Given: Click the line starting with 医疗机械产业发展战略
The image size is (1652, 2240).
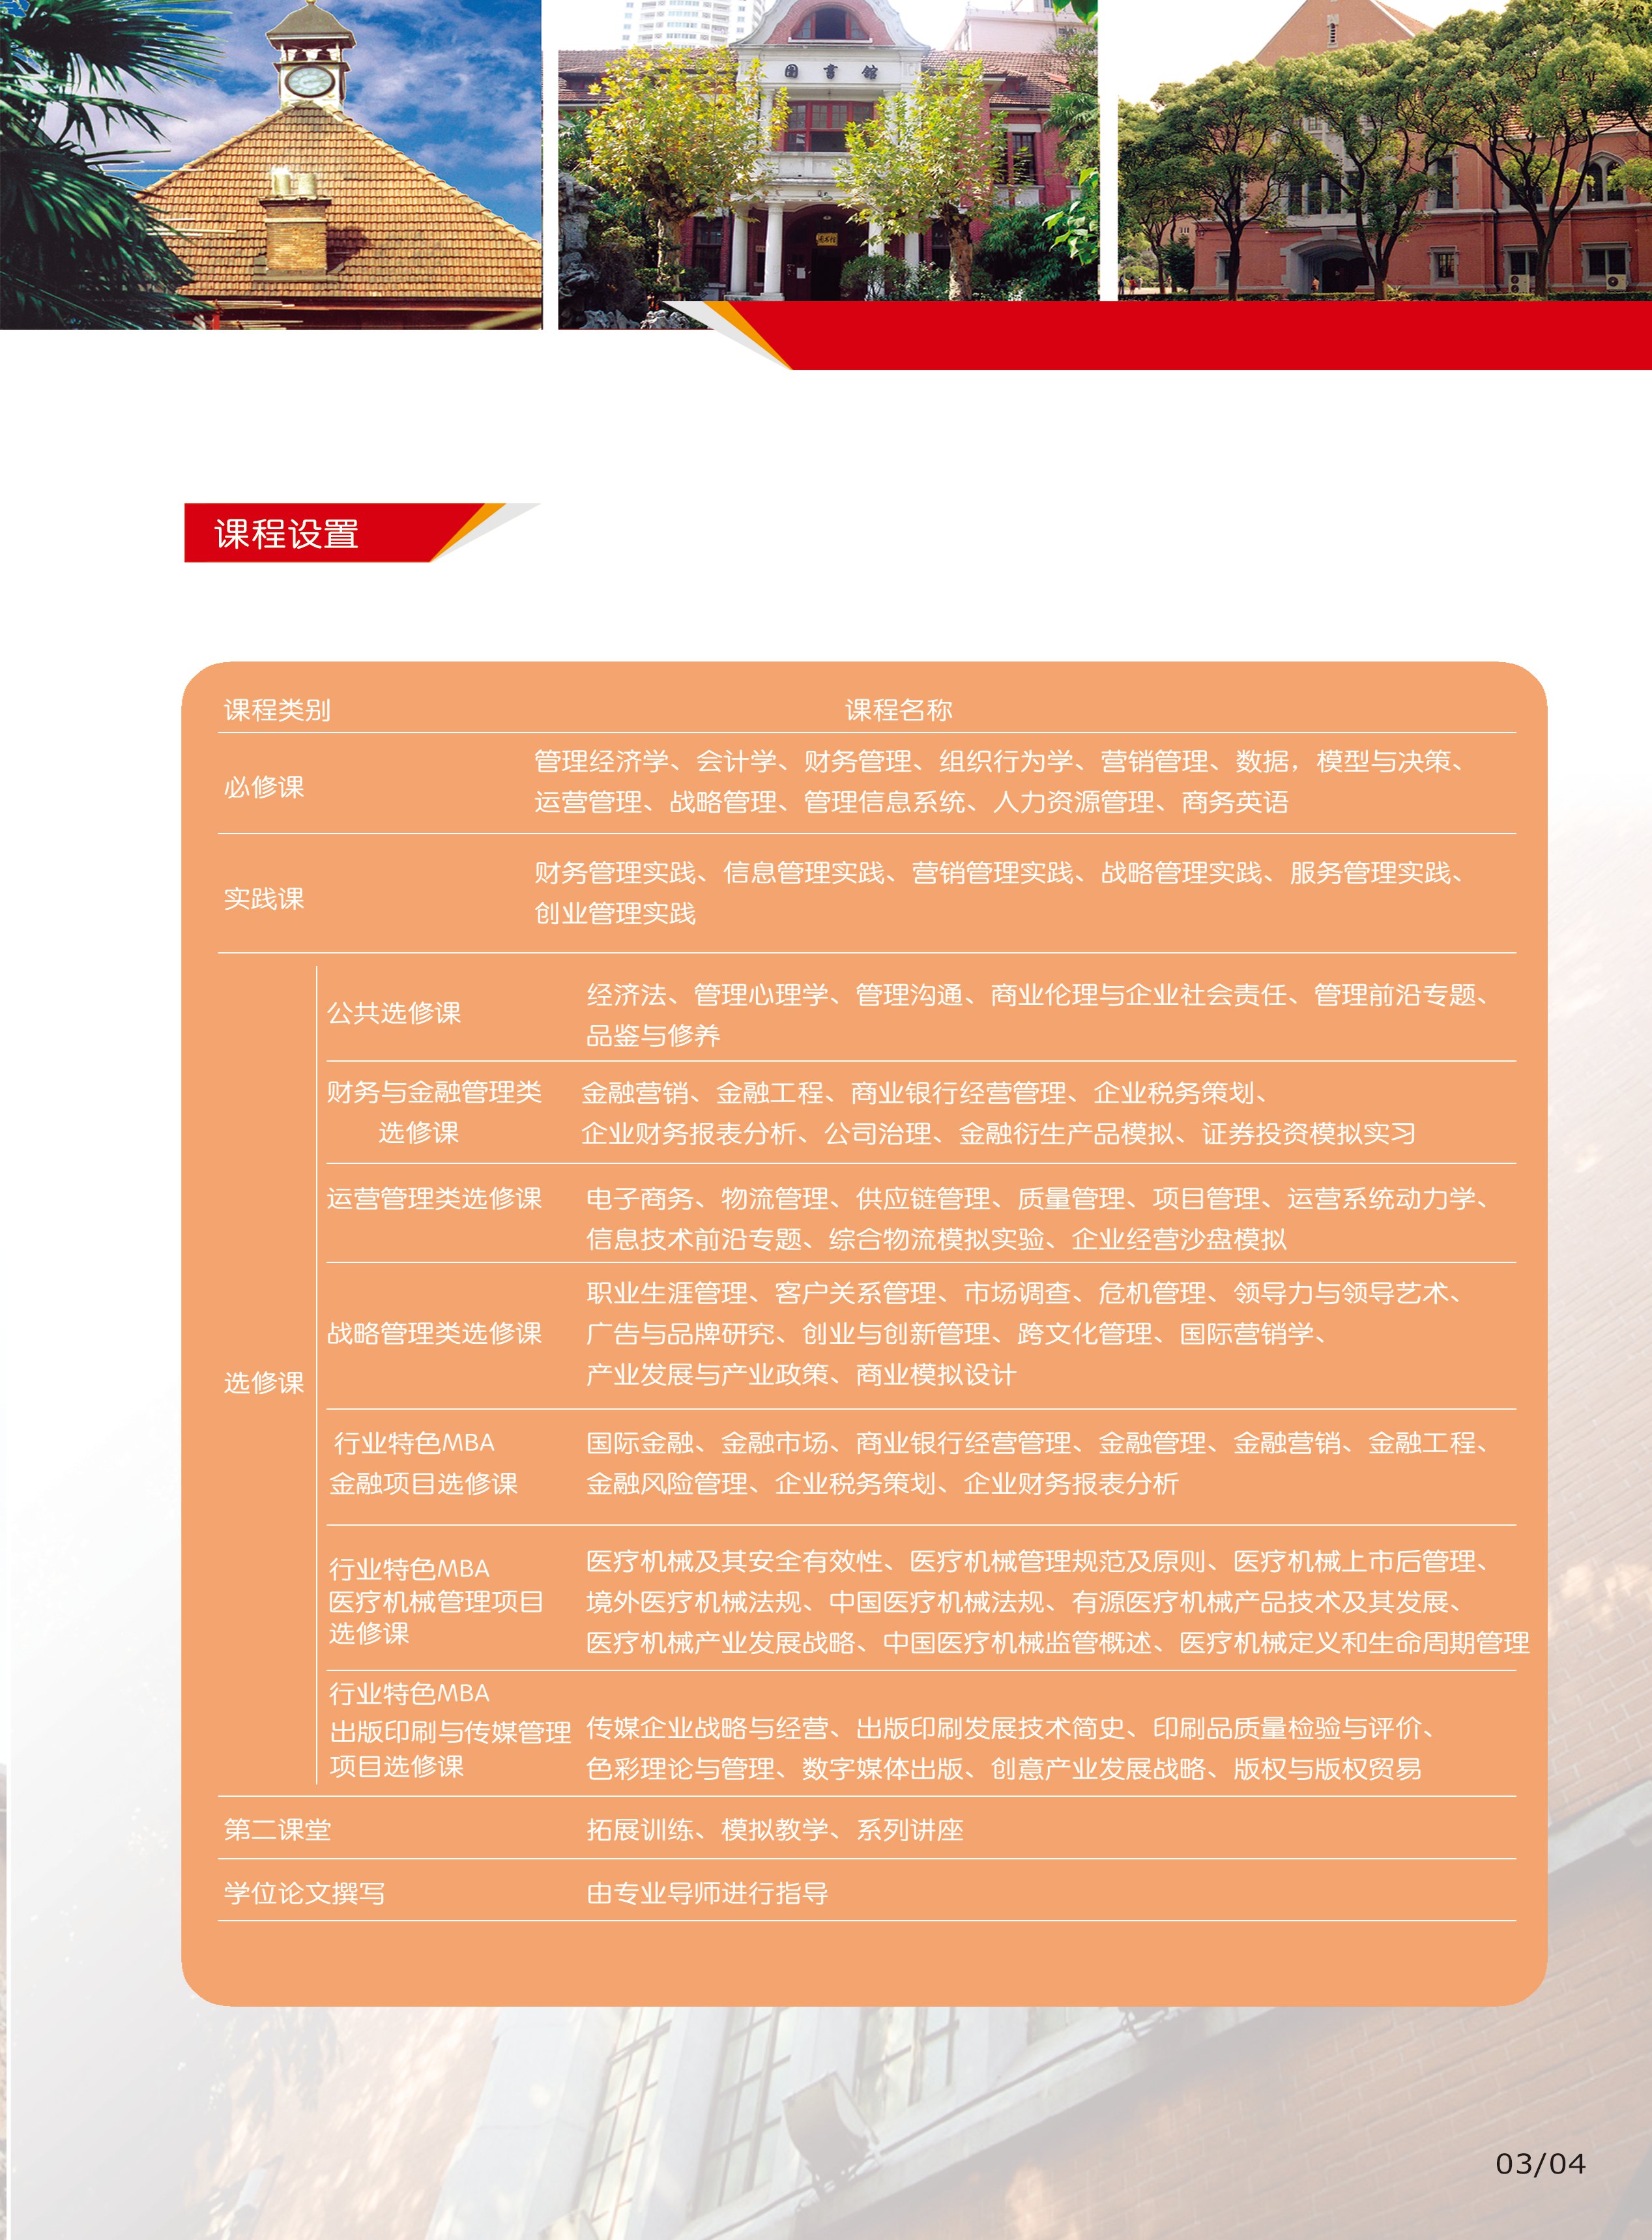Looking at the screenshot, I should [1058, 1642].
